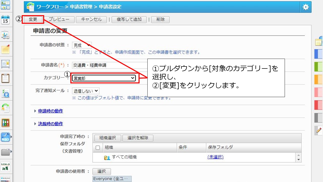This screenshot has width=323, height=182.
Task: Expand the NEO icon submenu arrow
Action: coord(11,137)
